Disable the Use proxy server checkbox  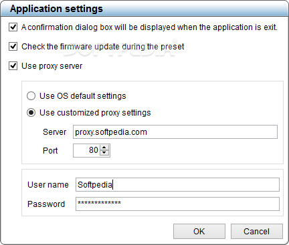click(x=13, y=66)
